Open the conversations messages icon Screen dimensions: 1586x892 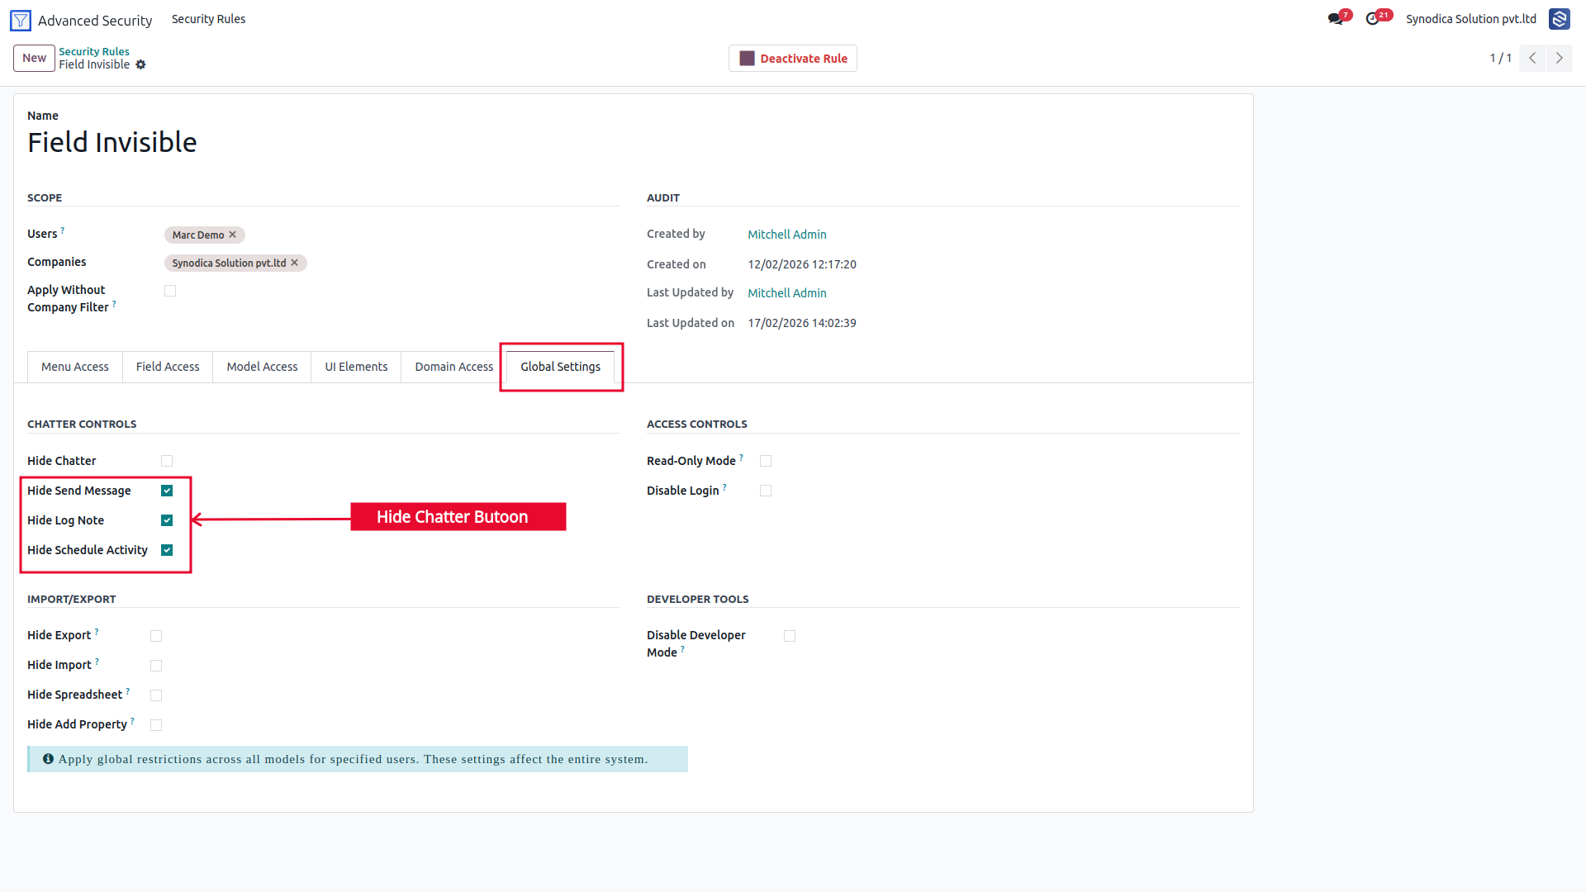click(1336, 19)
